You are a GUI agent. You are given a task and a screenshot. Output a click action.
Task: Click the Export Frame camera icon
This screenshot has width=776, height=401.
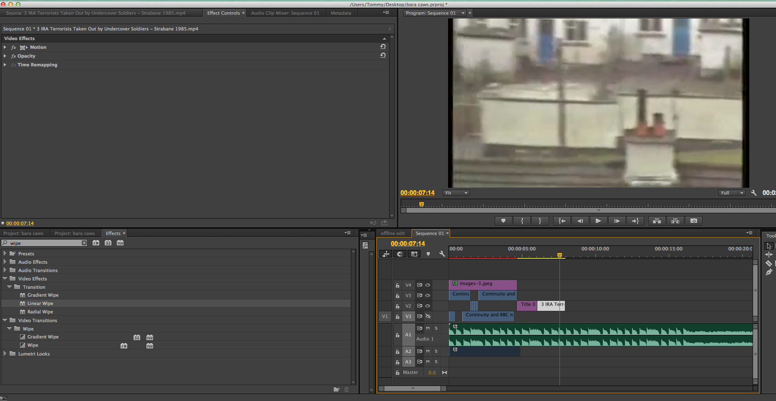[x=694, y=221]
